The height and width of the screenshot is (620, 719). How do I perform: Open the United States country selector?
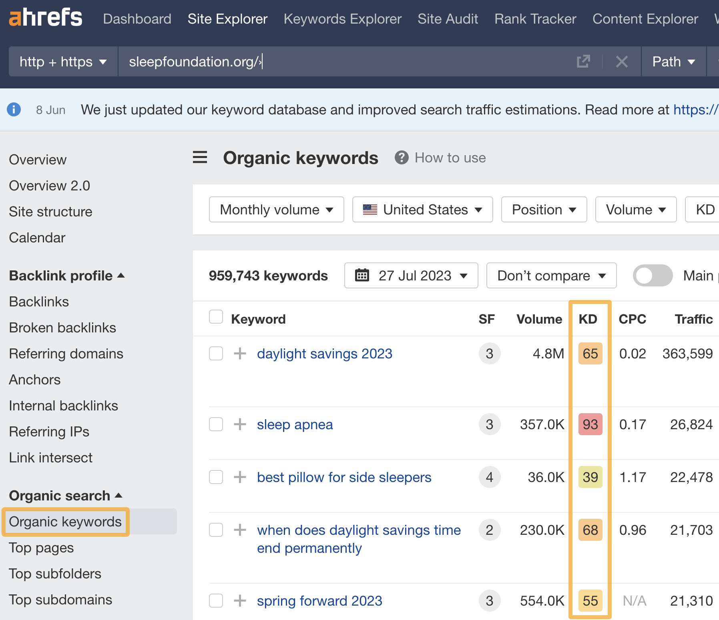(422, 209)
